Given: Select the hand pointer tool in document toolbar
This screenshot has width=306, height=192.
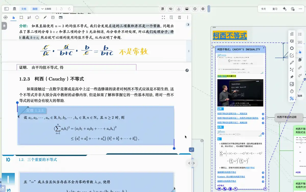Looking at the screenshot, I should pyautogui.click(x=14, y=17).
